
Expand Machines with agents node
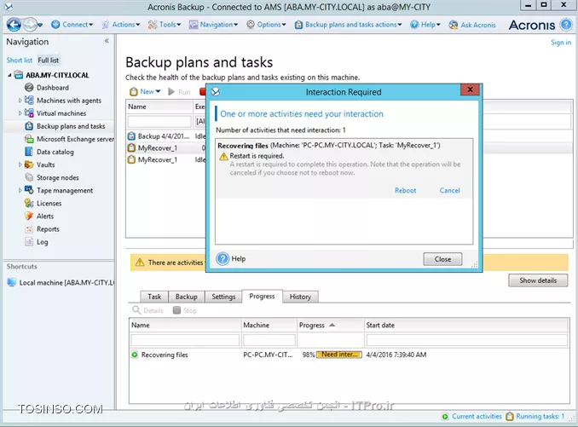[x=20, y=101]
